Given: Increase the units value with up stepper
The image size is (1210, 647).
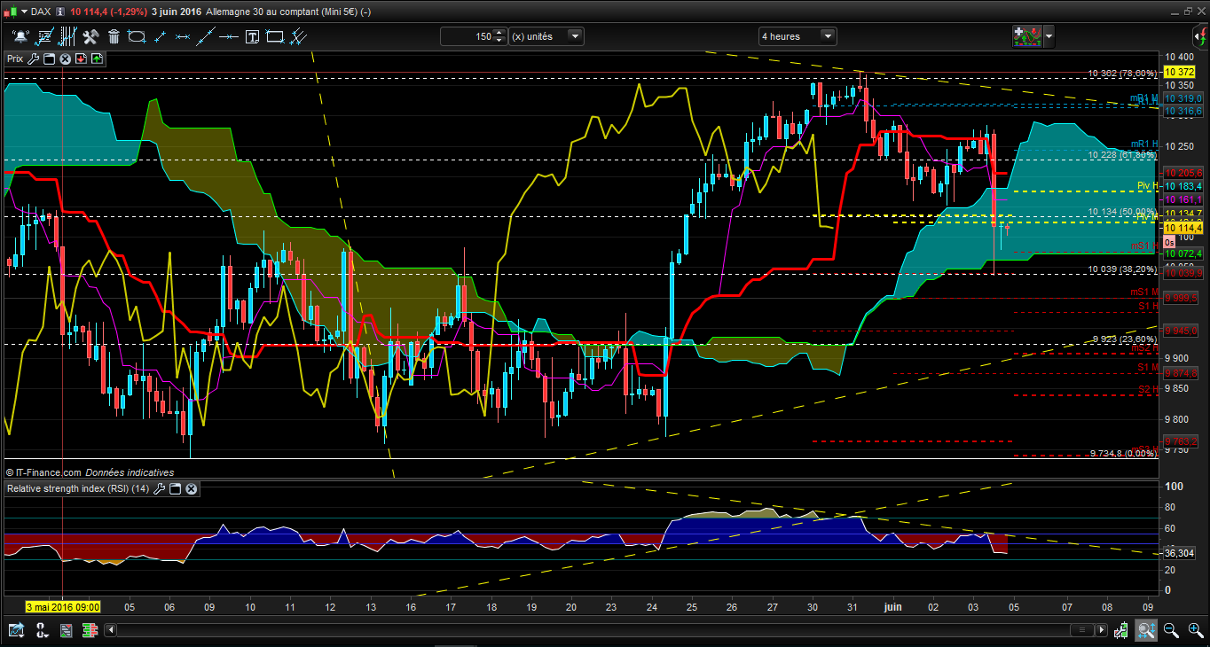Looking at the screenshot, I should 500,32.
